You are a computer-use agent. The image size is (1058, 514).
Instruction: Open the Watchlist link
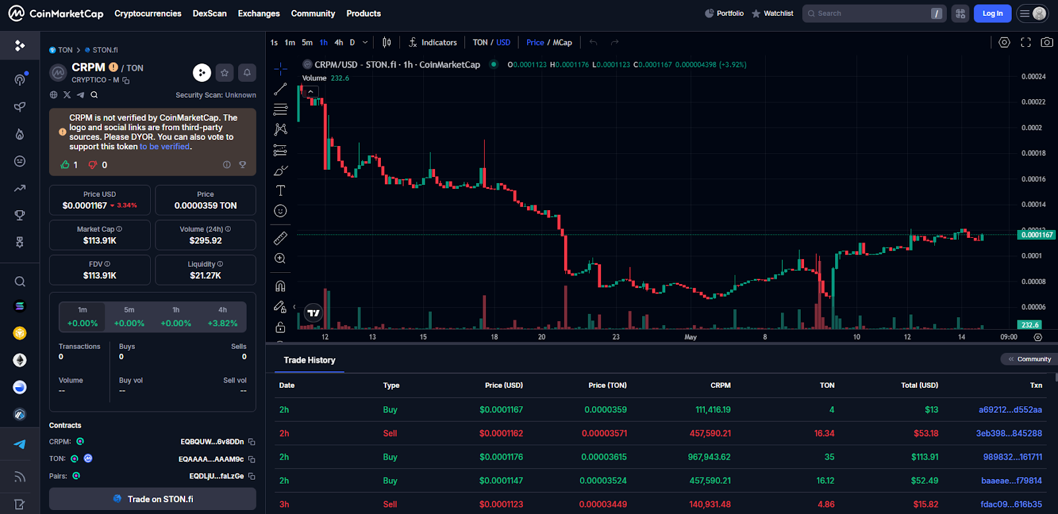(772, 13)
